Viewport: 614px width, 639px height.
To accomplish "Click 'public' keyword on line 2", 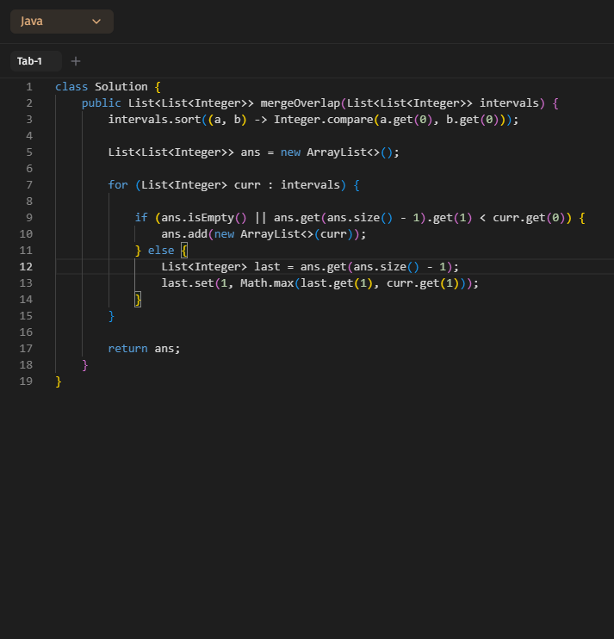I will [102, 103].
